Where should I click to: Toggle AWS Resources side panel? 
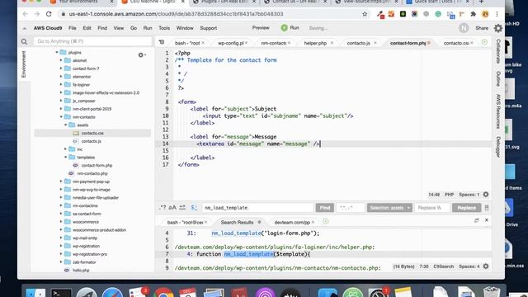(498, 111)
